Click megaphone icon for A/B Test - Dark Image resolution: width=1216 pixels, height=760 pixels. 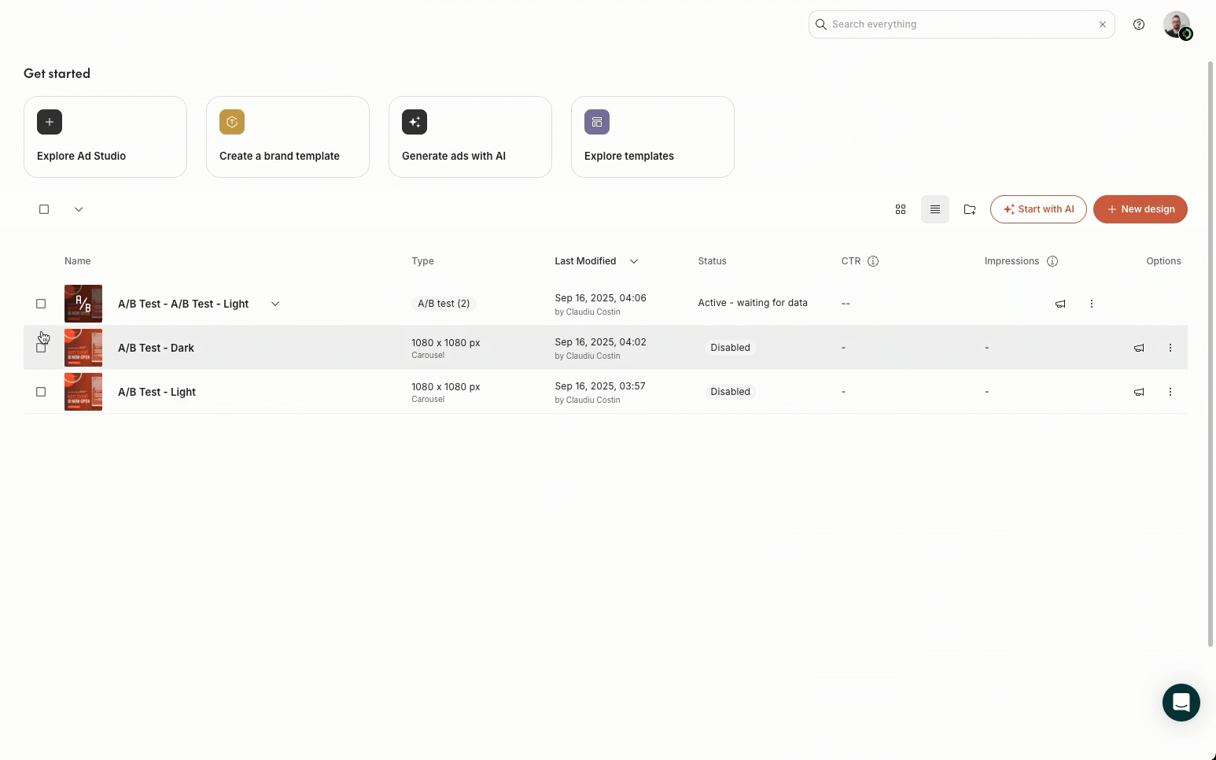(x=1138, y=348)
